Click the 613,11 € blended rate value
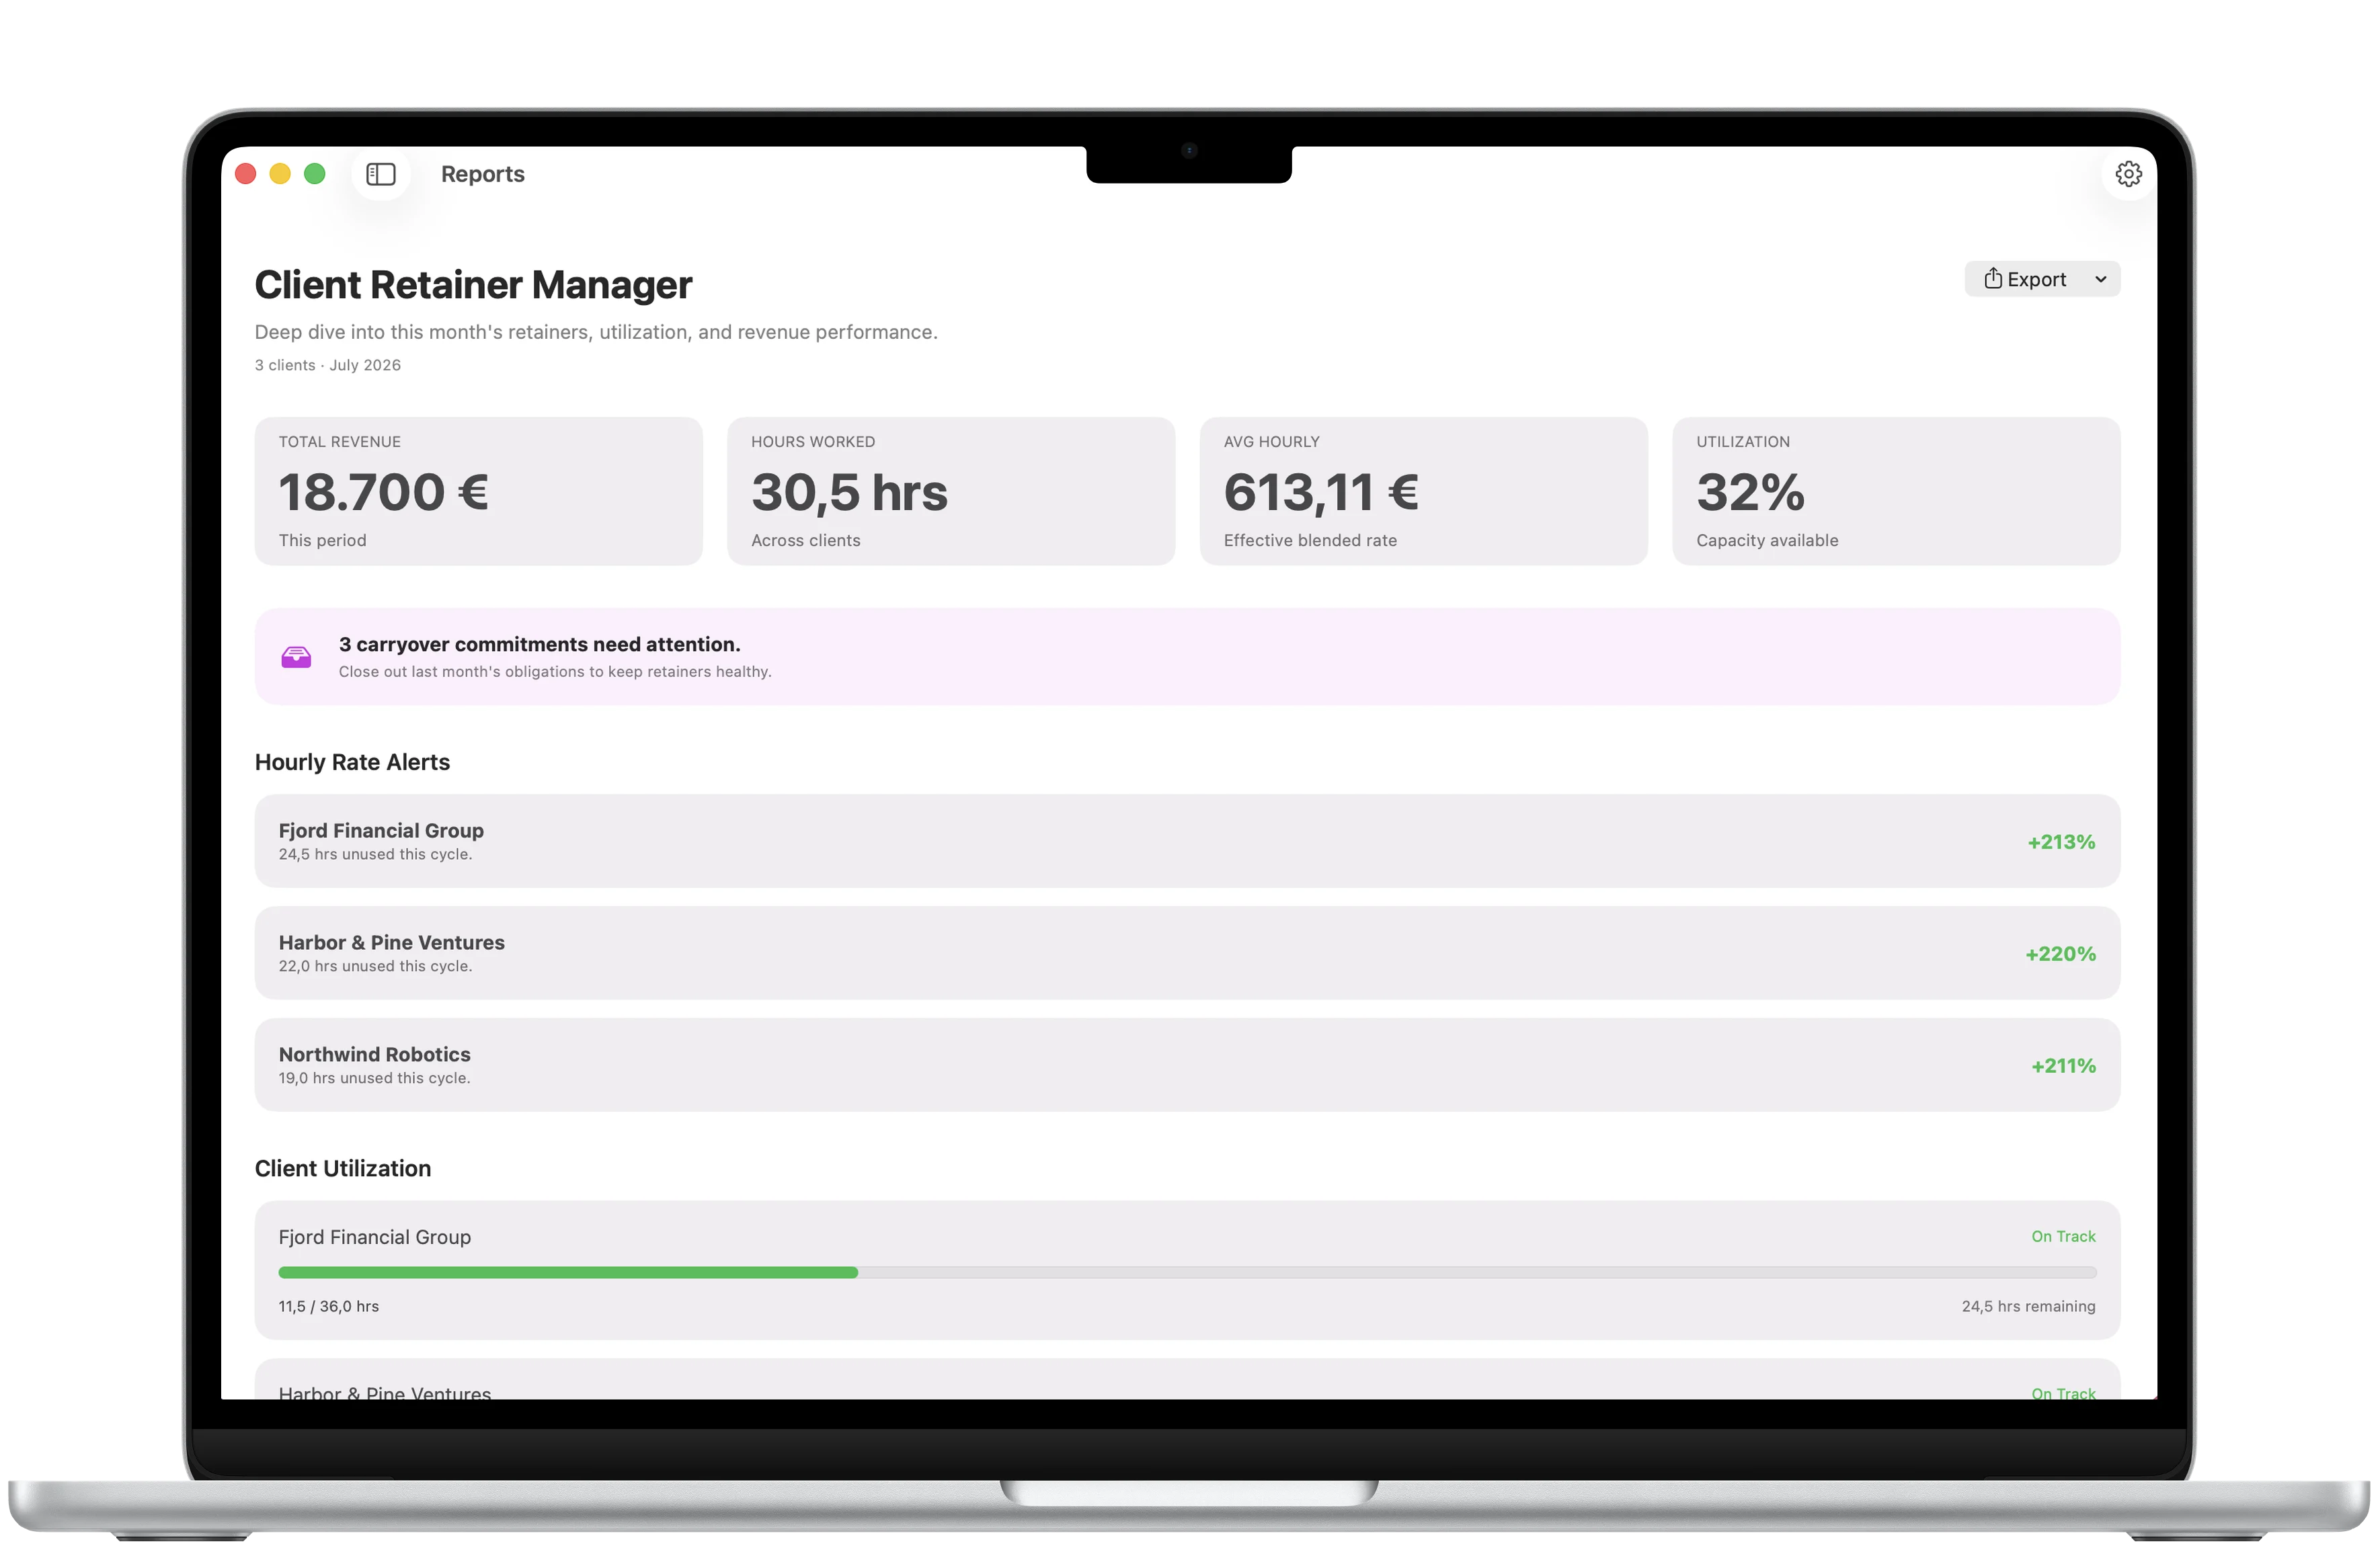 tap(1321, 492)
